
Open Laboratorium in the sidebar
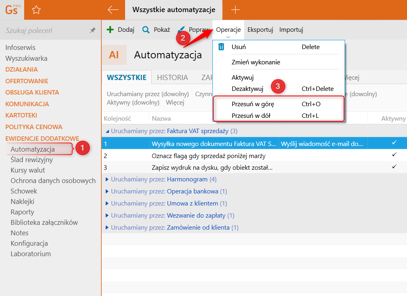pyautogui.click(x=31, y=254)
